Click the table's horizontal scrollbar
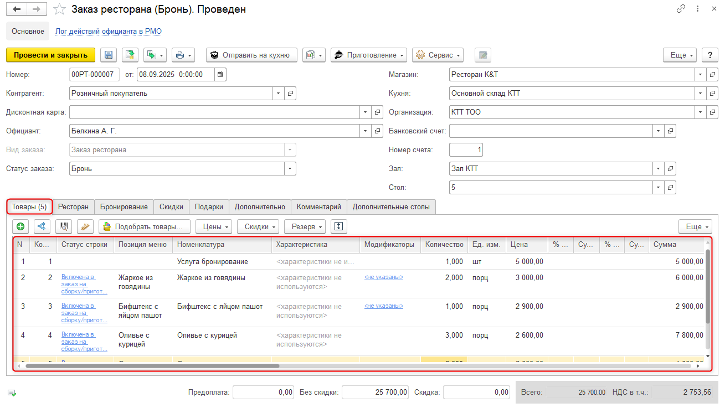The width and height of the screenshot is (725, 408). pos(152,365)
